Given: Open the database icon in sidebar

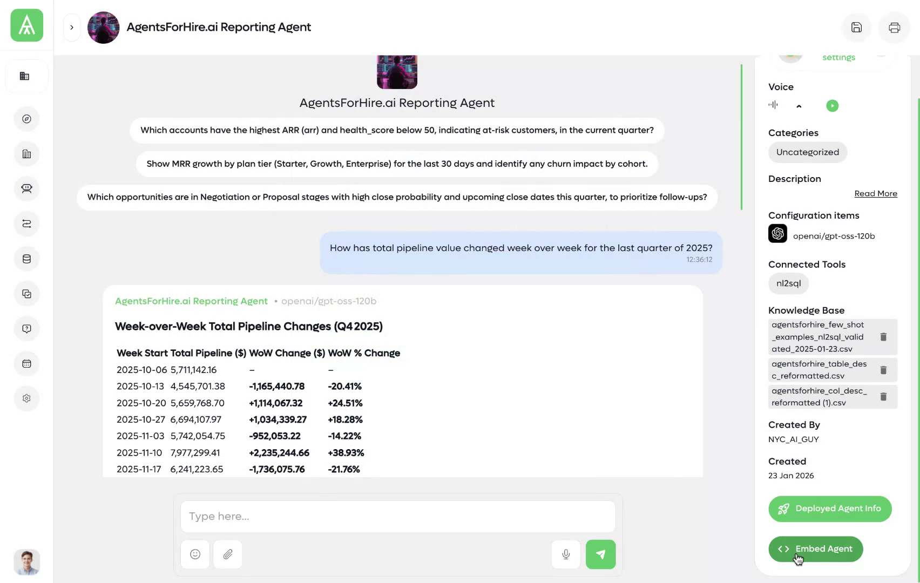Looking at the screenshot, I should [x=26, y=259].
